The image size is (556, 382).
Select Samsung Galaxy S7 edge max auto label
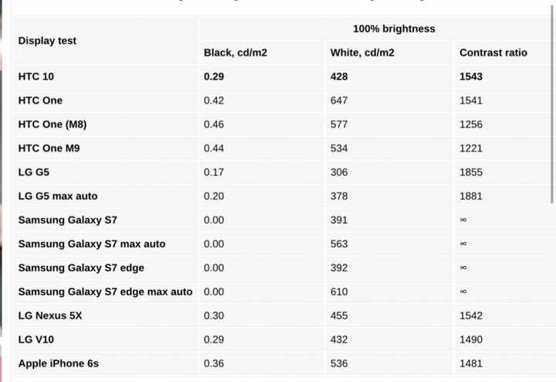[105, 292]
